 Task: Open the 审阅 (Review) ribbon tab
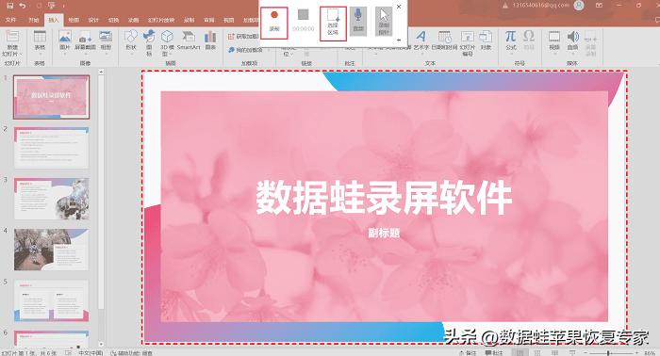(208, 20)
